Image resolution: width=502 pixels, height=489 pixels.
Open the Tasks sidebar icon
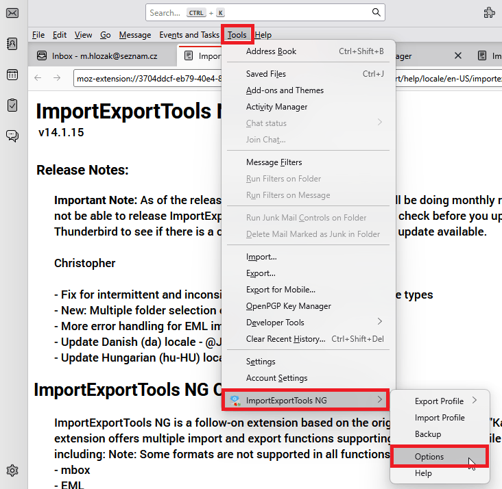click(x=12, y=105)
